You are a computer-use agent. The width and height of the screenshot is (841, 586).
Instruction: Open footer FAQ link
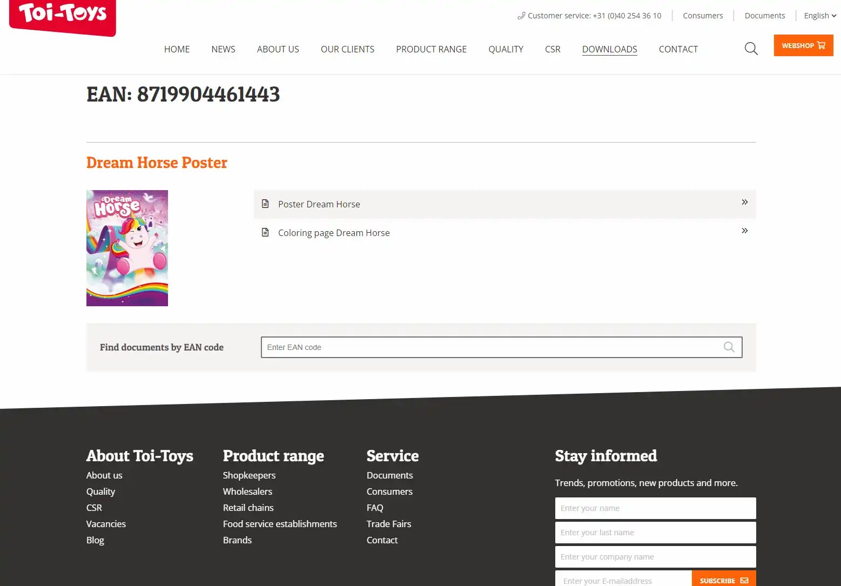[x=375, y=508]
